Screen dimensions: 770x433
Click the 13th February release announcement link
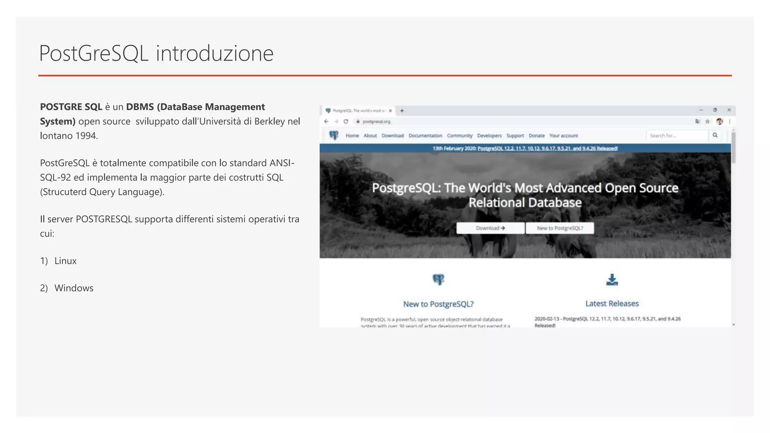point(547,148)
